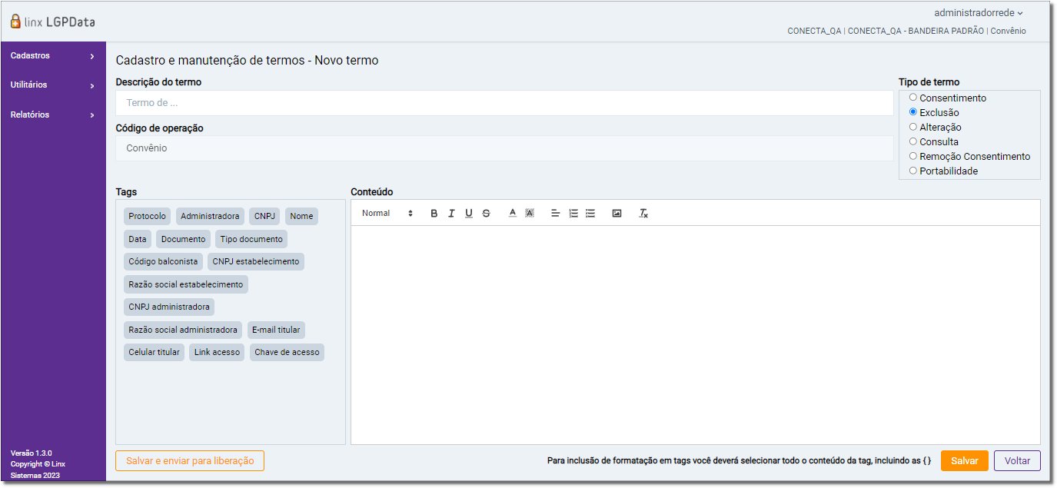The width and height of the screenshot is (1057, 488).
Task: Open the text color picker
Action: [513, 214]
